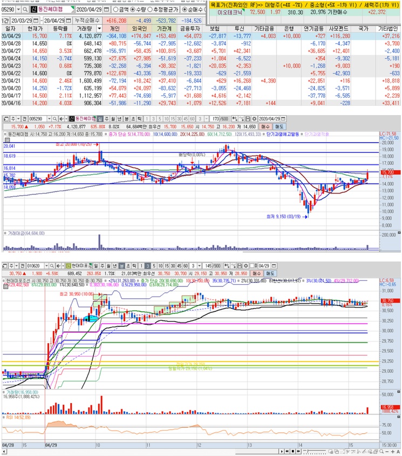The height and width of the screenshot is (456, 402).
Task: Open calendar next to 2020/04/29 date field
Action: pyautogui.click(x=106, y=10)
